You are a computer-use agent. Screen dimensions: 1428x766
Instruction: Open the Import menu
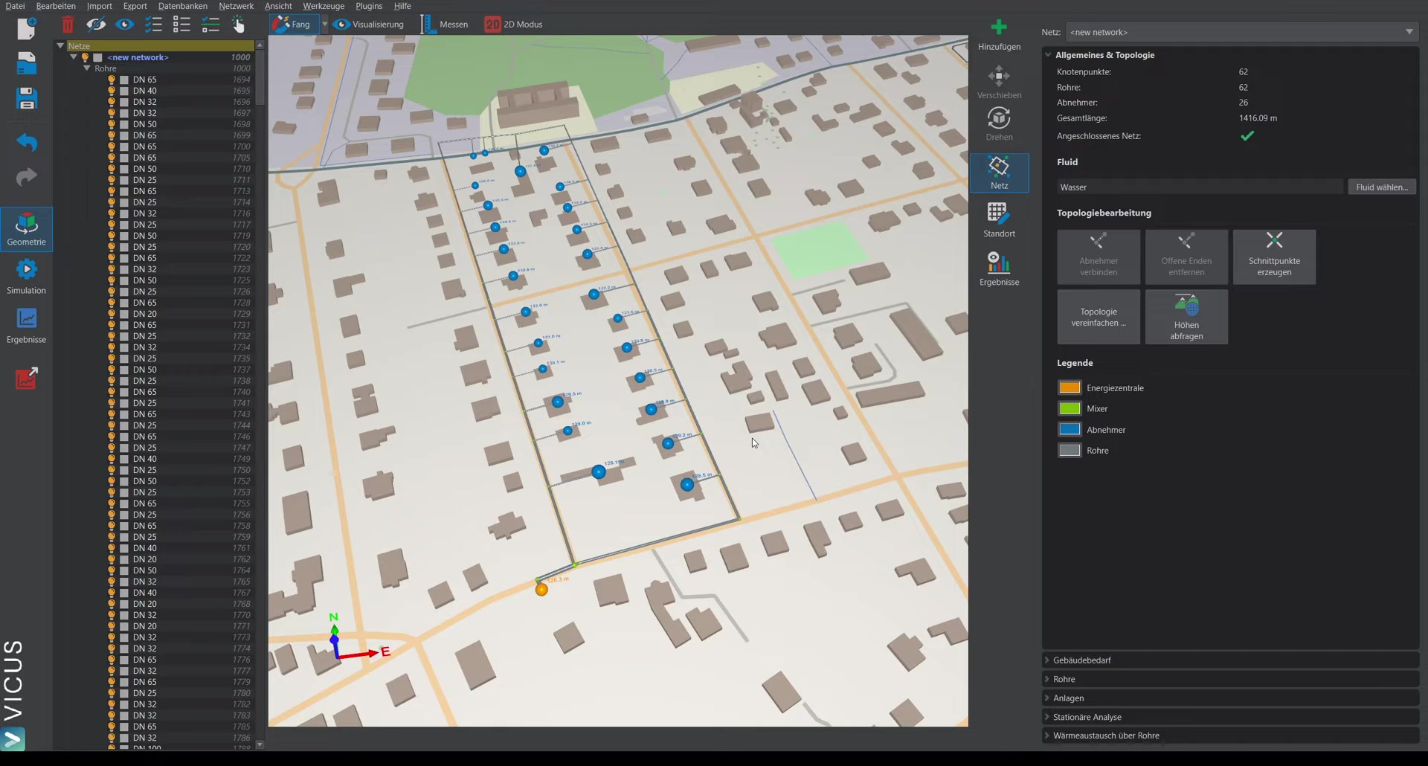99,6
